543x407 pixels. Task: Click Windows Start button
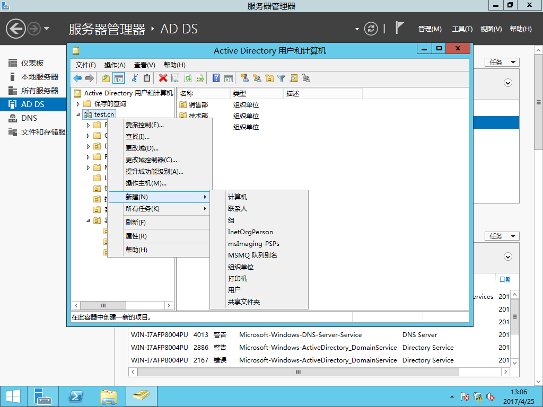[13, 396]
